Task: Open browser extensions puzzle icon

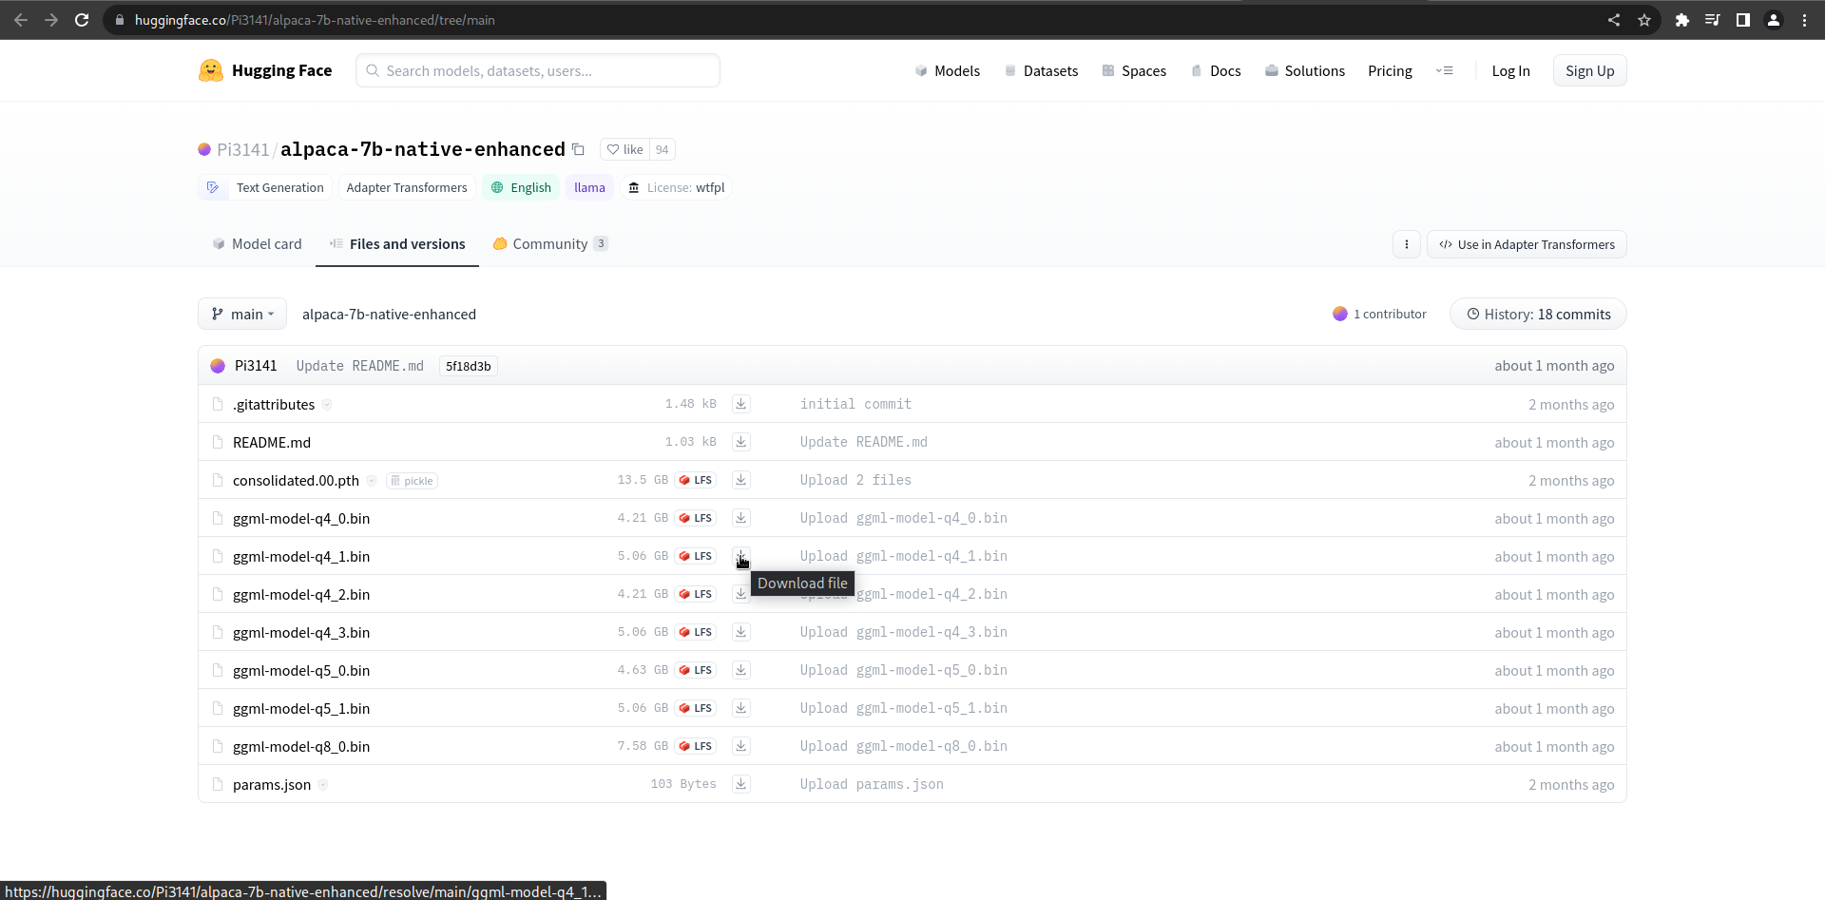Action: click(x=1682, y=20)
